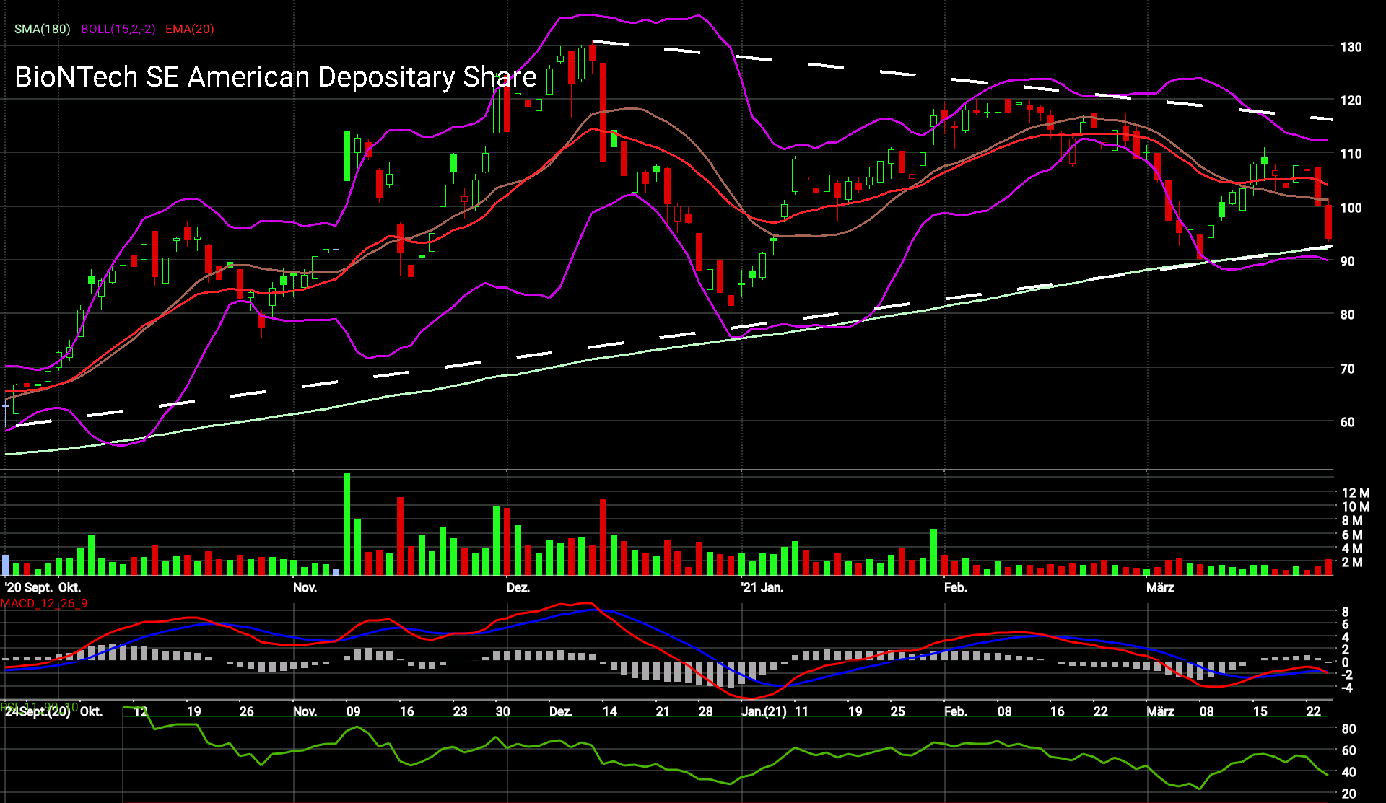Click the BioNTech SE chart title

pos(275,77)
